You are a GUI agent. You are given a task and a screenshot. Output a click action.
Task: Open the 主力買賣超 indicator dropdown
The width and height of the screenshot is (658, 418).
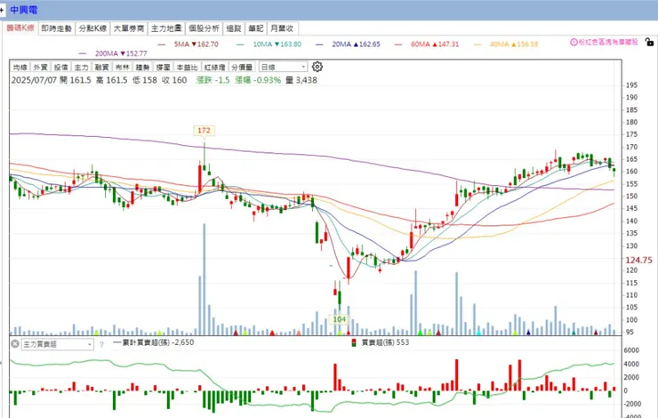(x=57, y=344)
